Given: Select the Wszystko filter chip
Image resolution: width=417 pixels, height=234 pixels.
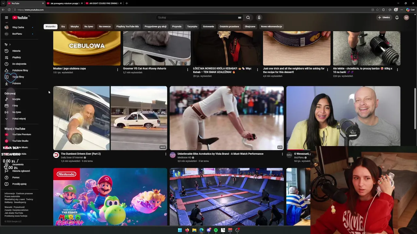Looking at the screenshot, I should tap(50, 26).
